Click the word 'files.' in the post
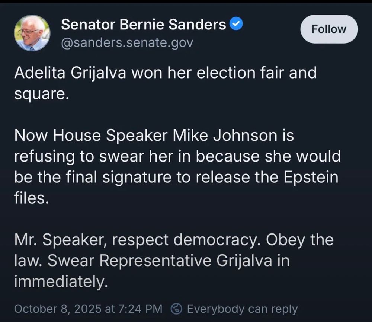 (x=32, y=198)
